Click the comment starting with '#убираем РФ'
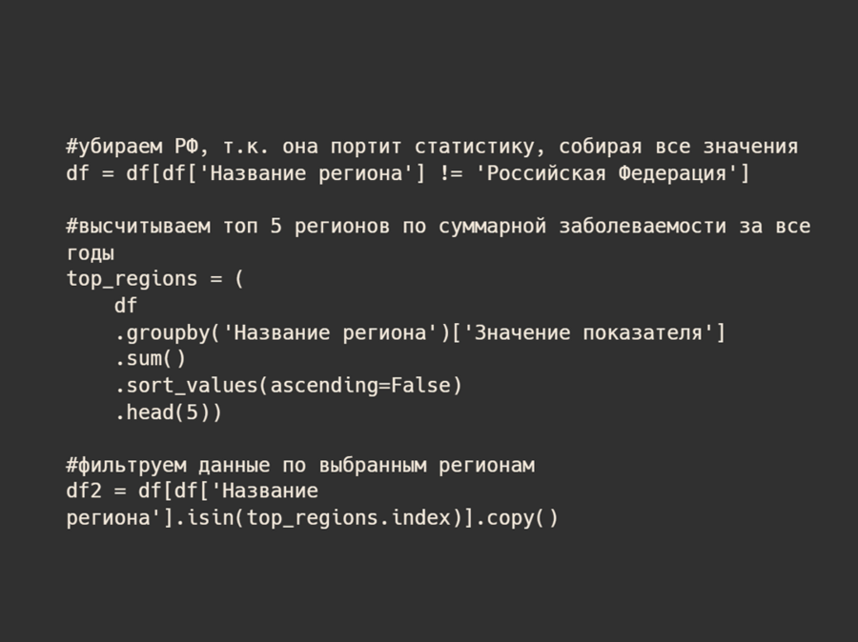This screenshot has width=858, height=642. tap(431, 148)
